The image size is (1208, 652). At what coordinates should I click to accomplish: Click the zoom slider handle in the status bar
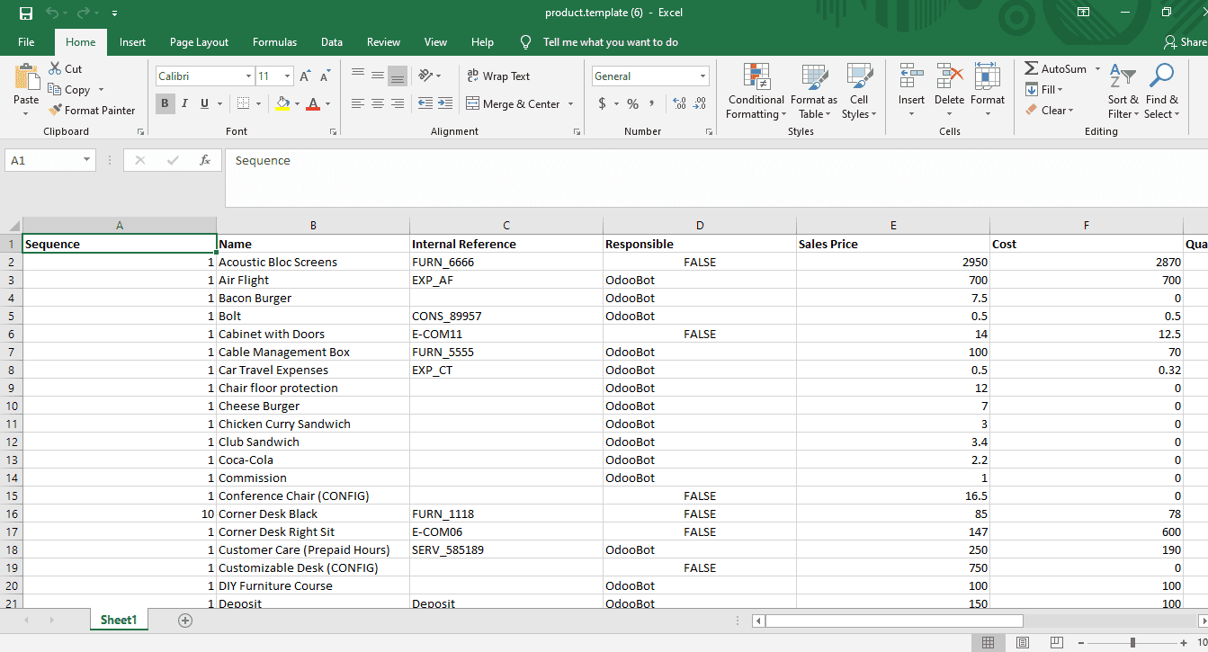click(1132, 642)
